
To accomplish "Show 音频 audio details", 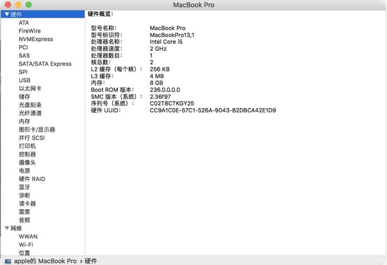I will pyautogui.click(x=24, y=220).
